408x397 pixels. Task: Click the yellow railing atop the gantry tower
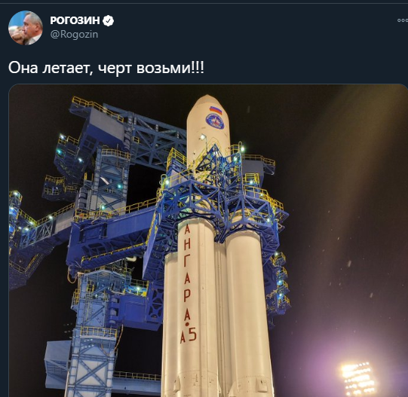[97, 108]
